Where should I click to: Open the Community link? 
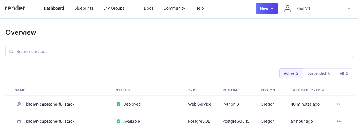pos(174,8)
